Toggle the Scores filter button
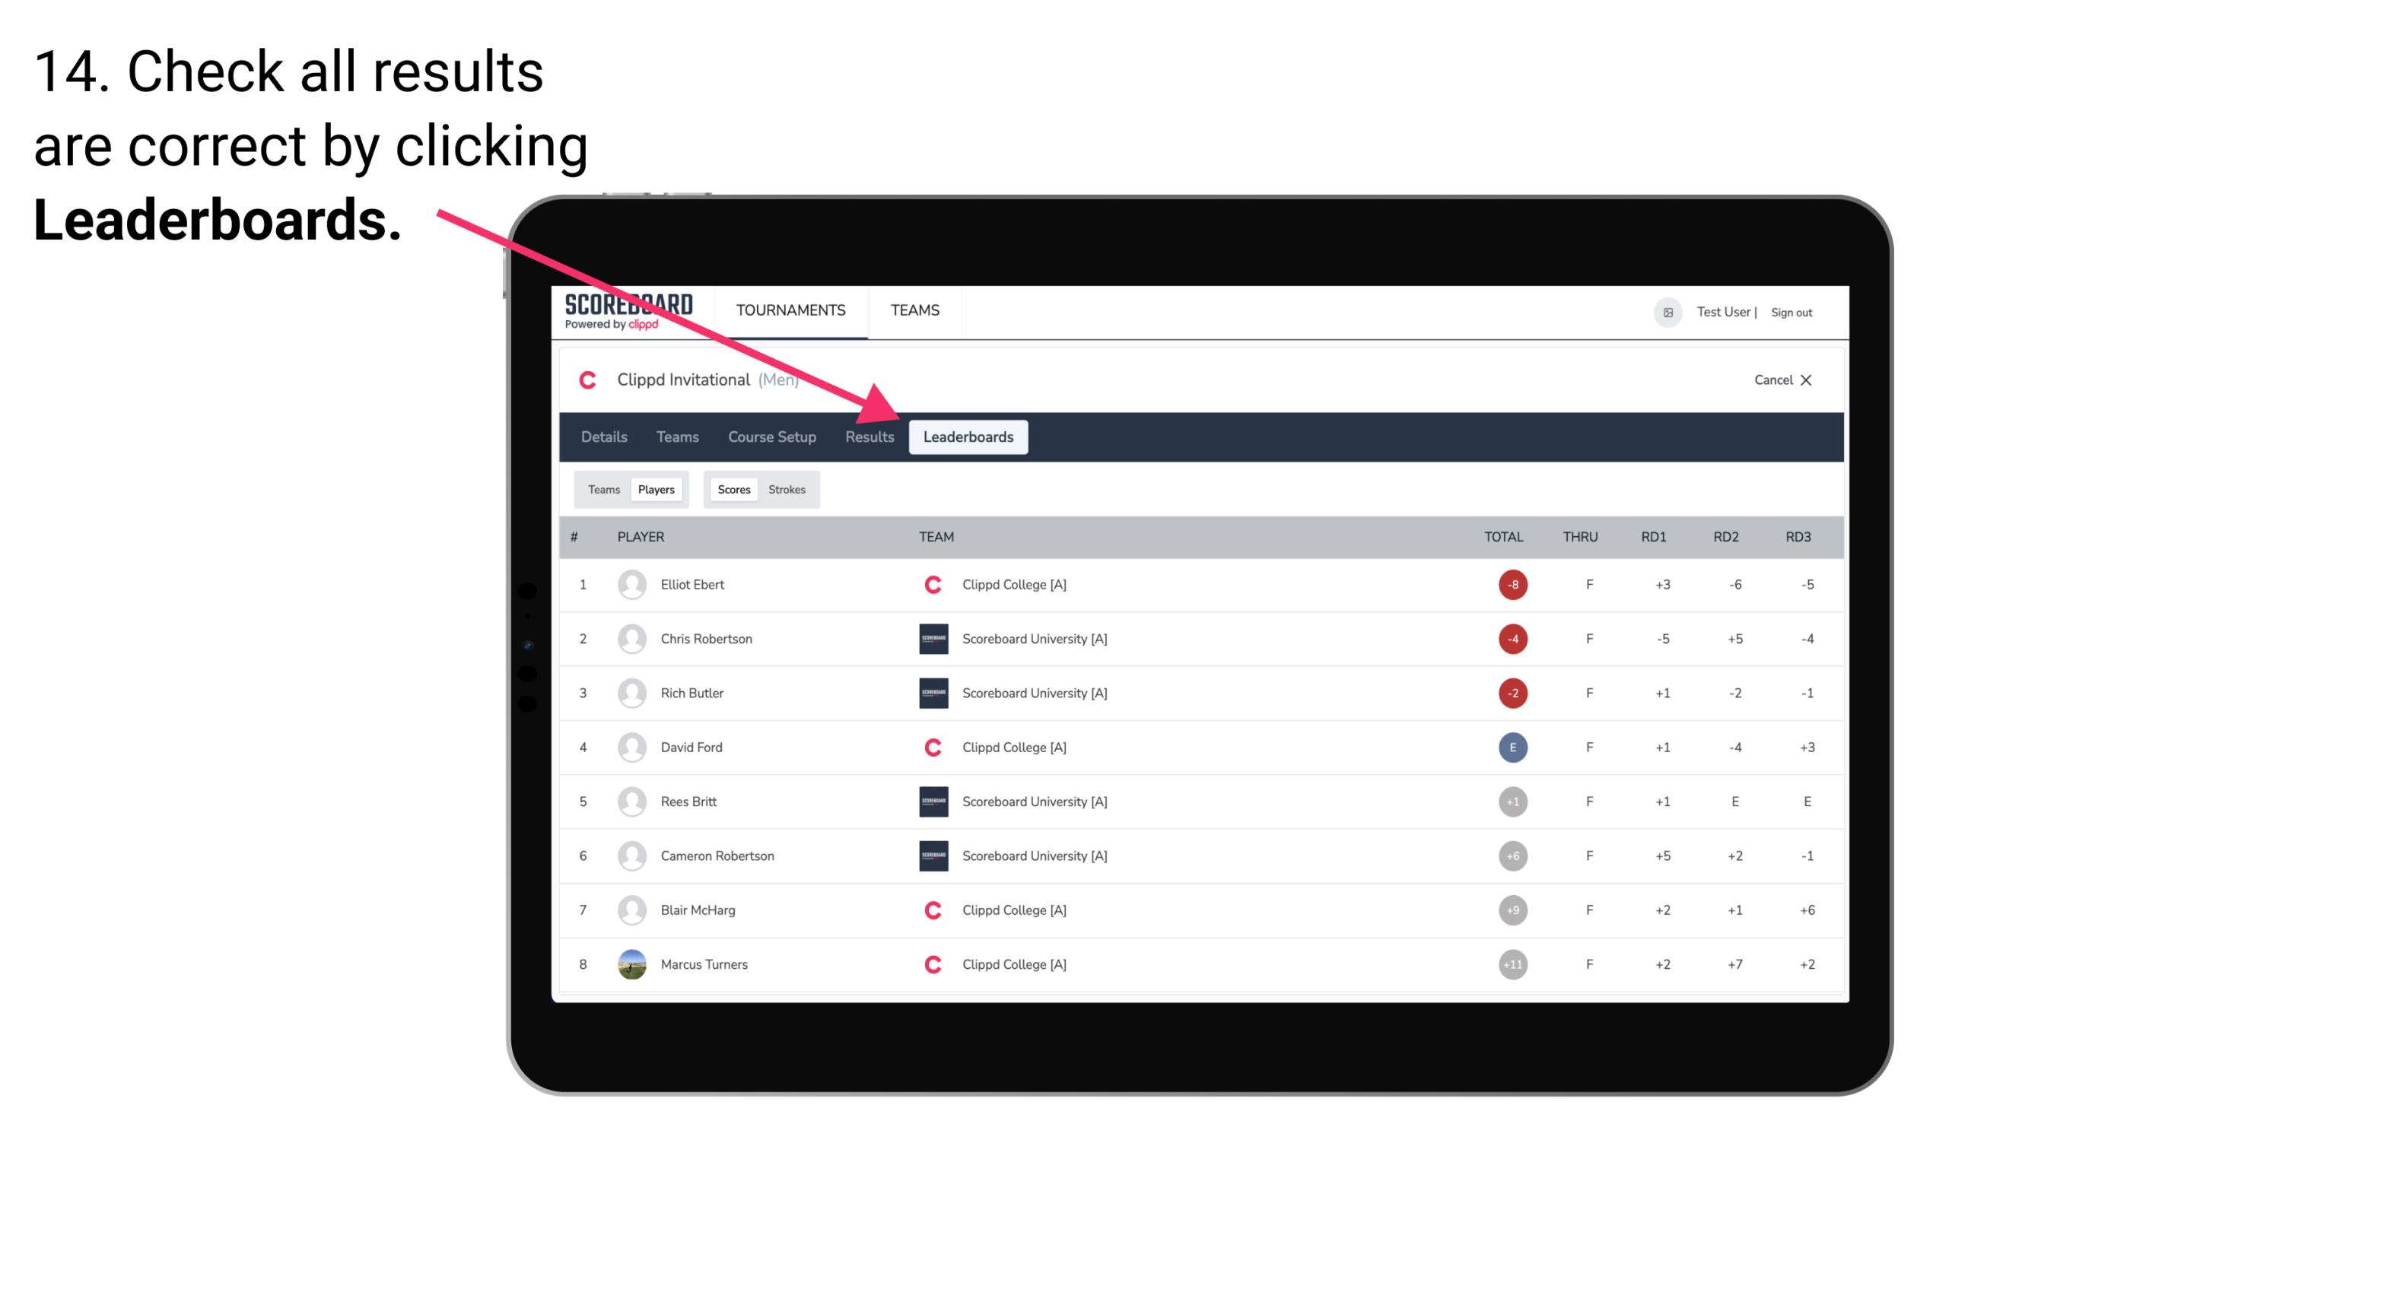The height and width of the screenshot is (1289, 2397). [730, 489]
